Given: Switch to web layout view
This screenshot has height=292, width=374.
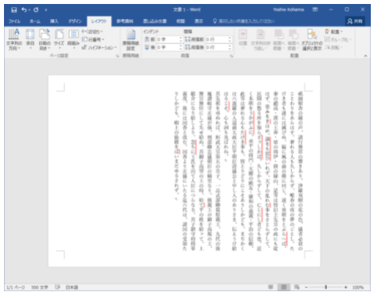Looking at the screenshot, I should pyautogui.click(x=297, y=287).
